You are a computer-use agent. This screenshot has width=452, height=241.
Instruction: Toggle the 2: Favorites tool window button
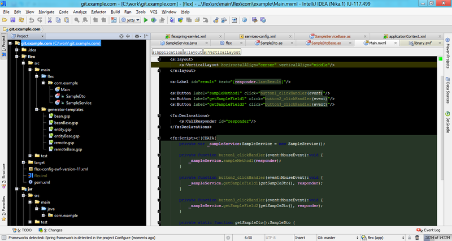[x=4, y=208]
